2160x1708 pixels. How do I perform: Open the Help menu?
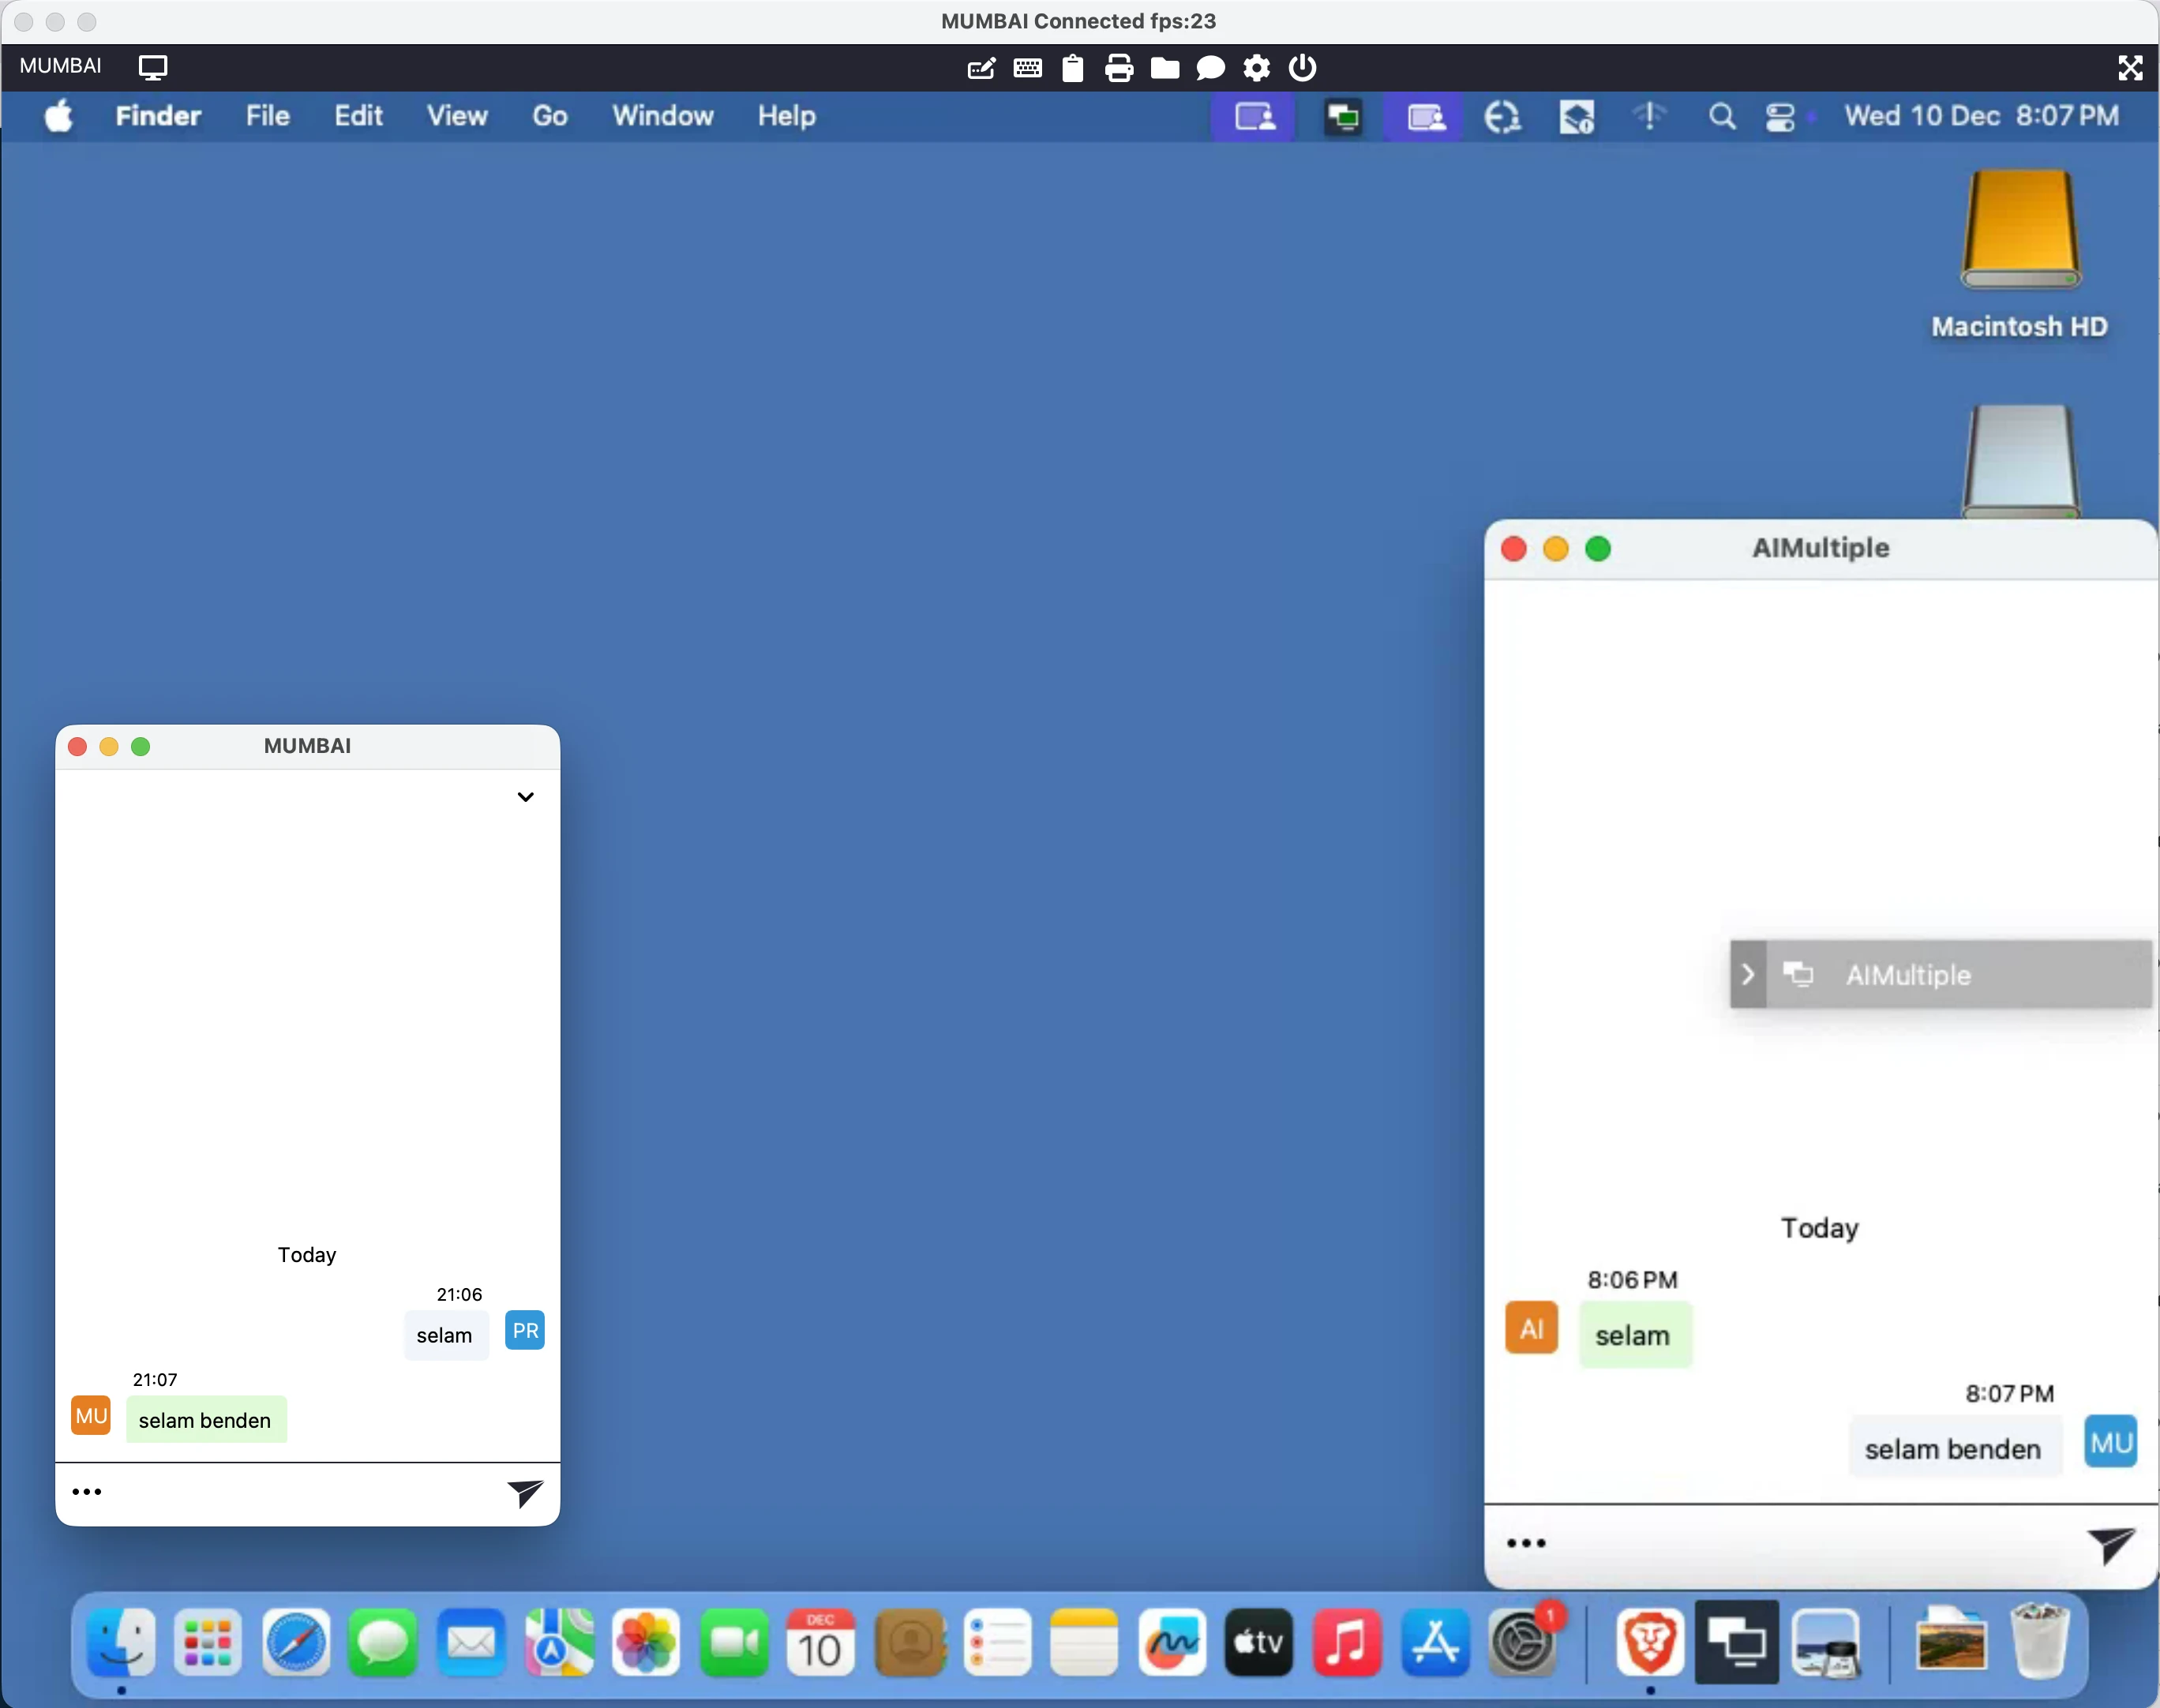[x=787, y=116]
